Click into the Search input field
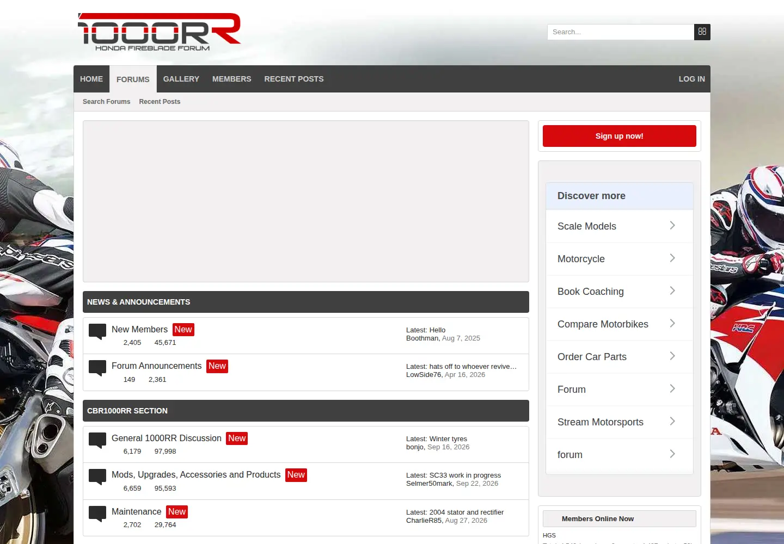This screenshot has width=784, height=544. [x=621, y=32]
